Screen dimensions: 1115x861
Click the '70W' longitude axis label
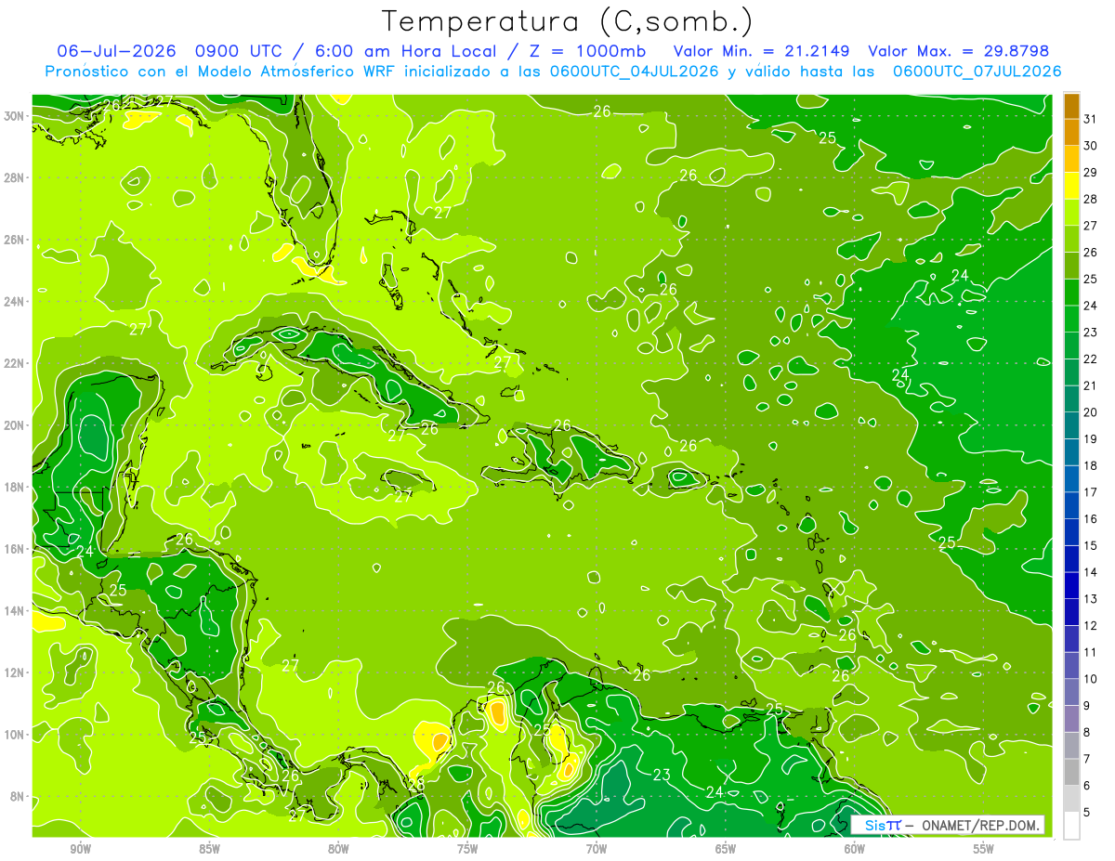(597, 850)
